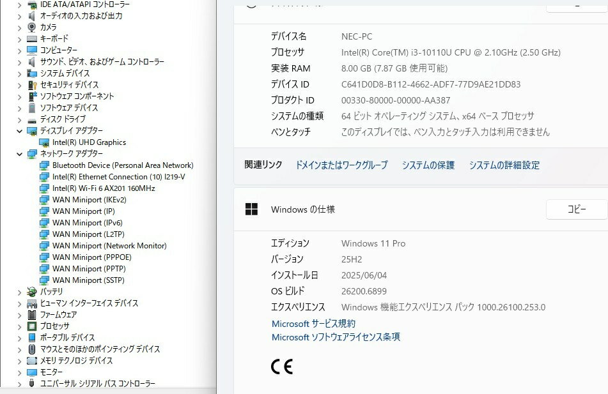Click the Windows logo beside Windows の仕様
This screenshot has width=608, height=394.
click(252, 209)
